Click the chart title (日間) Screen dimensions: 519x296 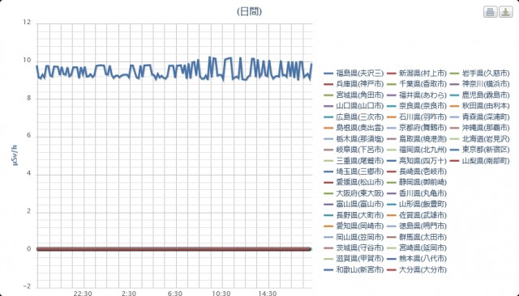249,11
